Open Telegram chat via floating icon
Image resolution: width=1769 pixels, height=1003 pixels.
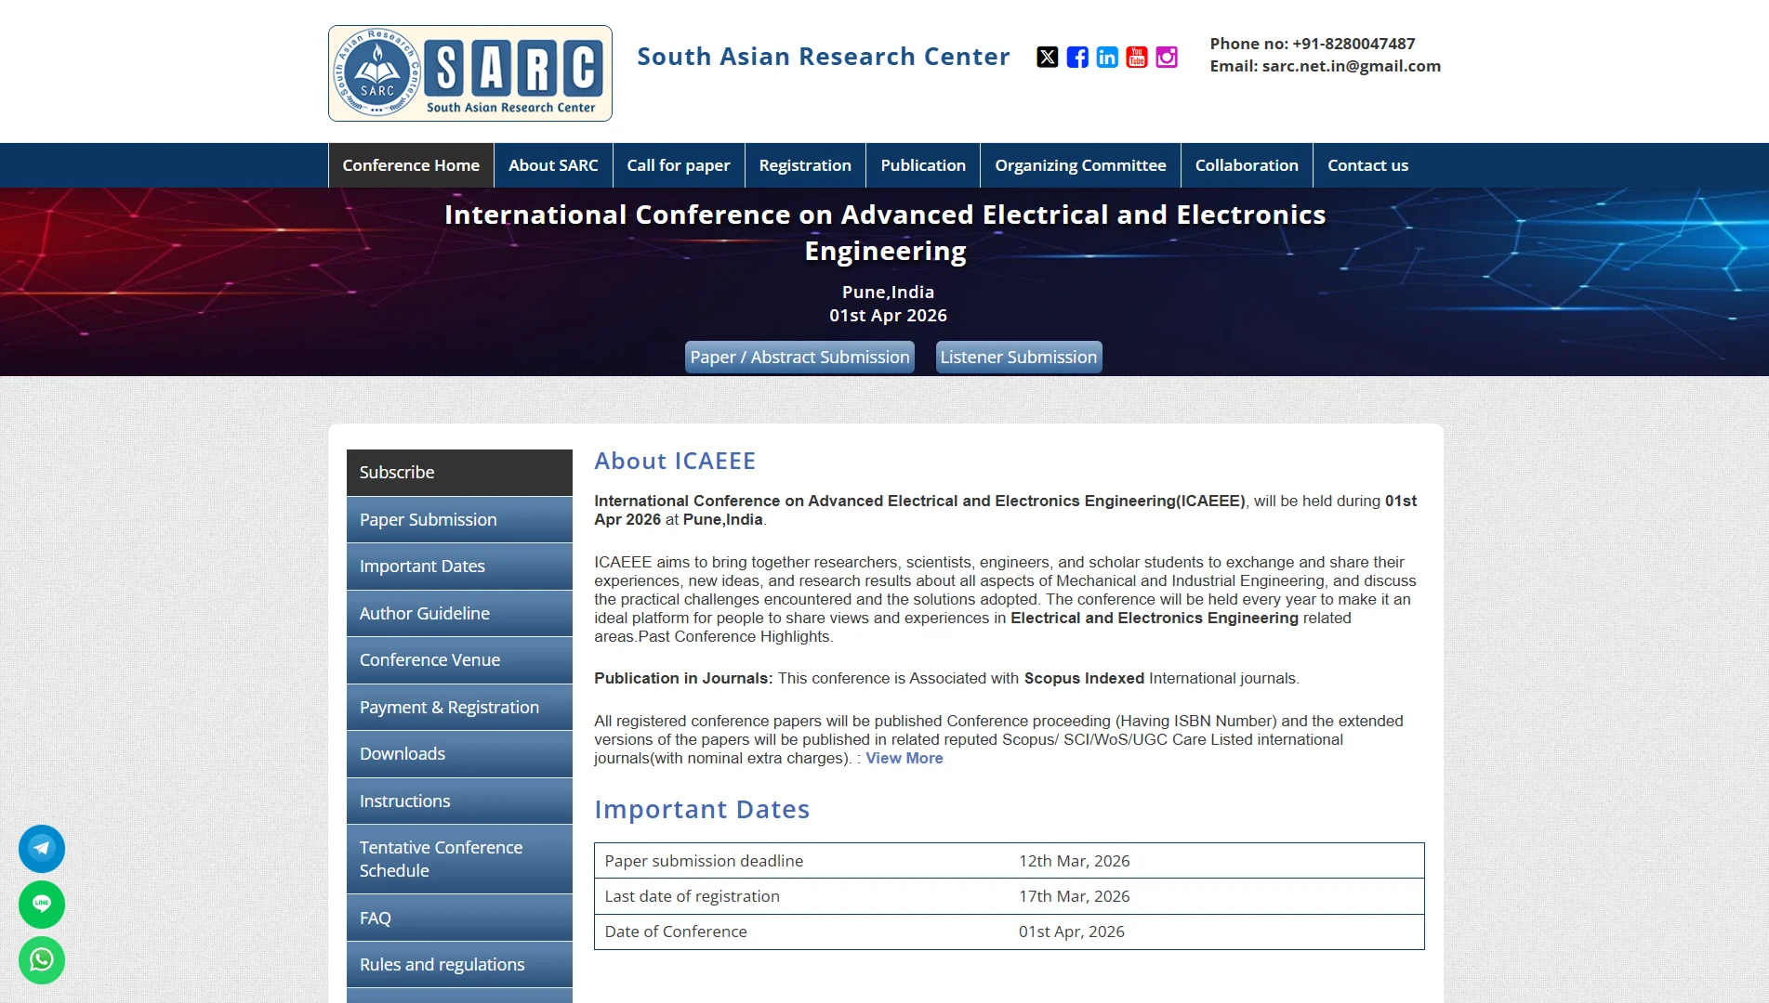point(41,848)
